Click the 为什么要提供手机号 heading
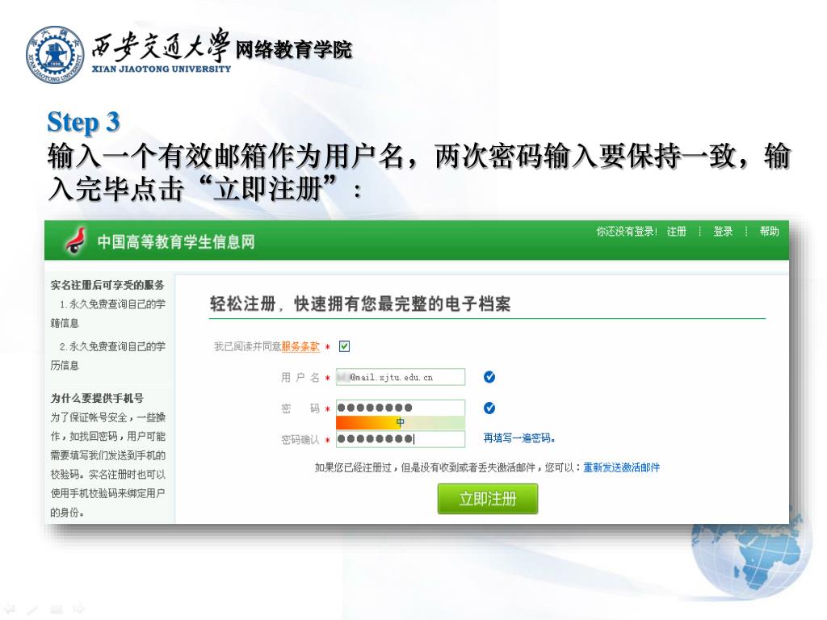 tap(97, 398)
